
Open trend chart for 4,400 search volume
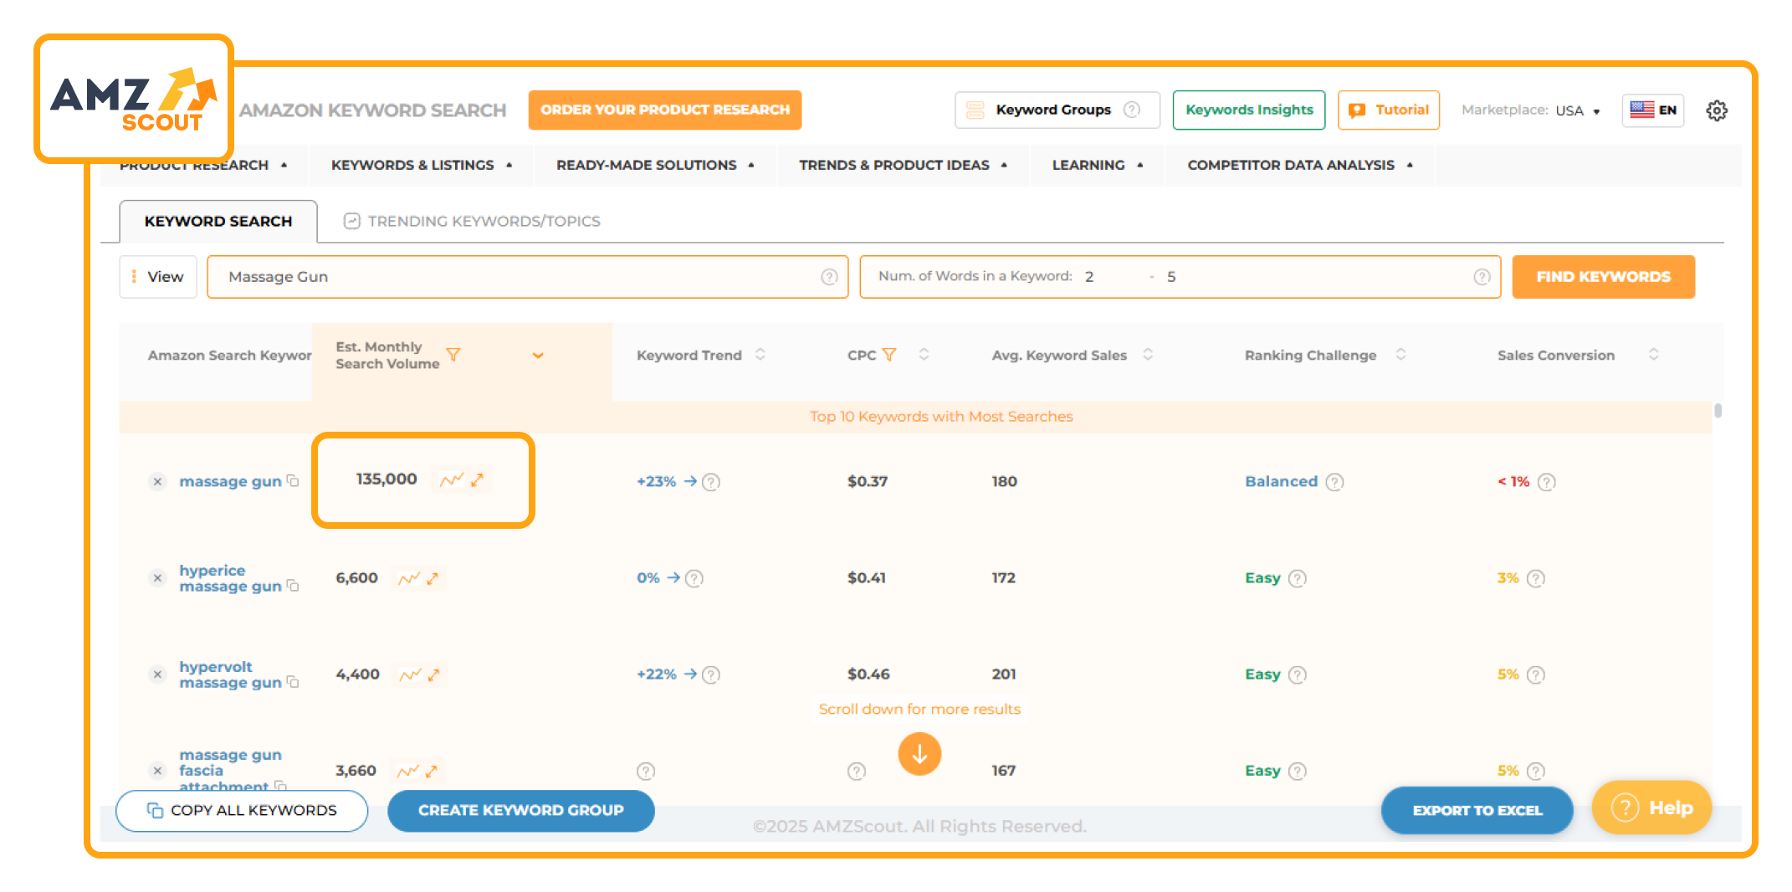coord(410,674)
